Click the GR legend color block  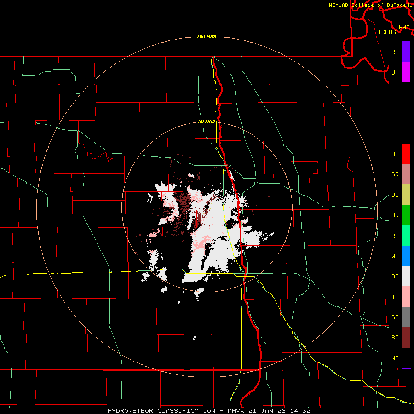tap(406, 174)
